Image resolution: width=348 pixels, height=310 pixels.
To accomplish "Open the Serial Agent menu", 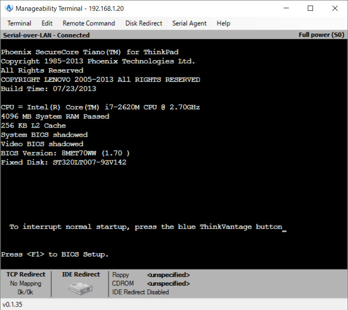I will (x=189, y=23).
